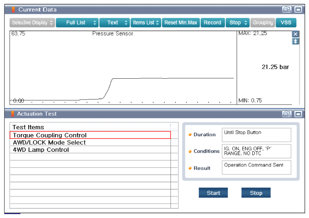Open the Text display dropdown
This screenshot has width=309, height=218.
point(114,22)
